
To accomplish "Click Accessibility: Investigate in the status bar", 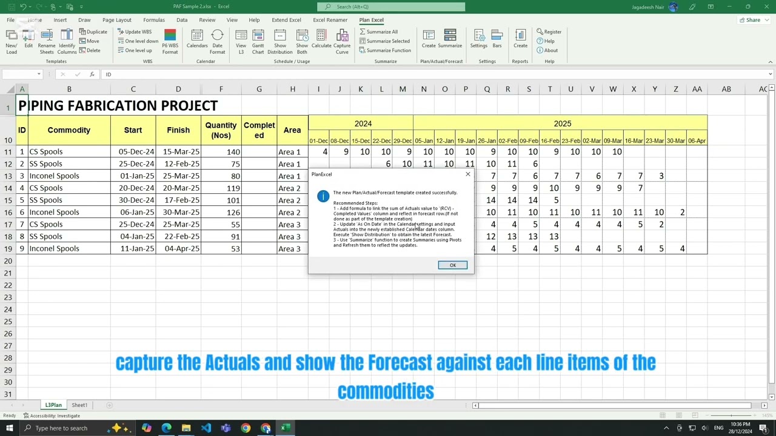I will (x=52, y=415).
